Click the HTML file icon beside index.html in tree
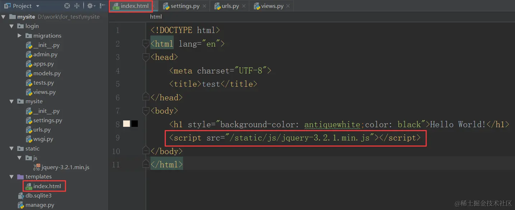 point(29,186)
